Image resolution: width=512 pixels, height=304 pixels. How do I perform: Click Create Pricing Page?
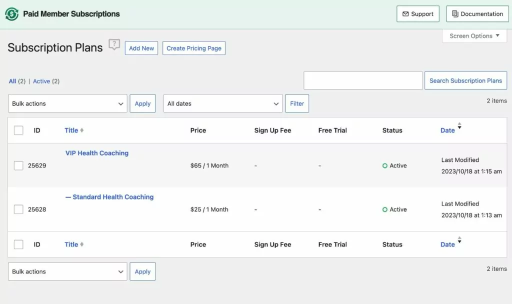194,48
